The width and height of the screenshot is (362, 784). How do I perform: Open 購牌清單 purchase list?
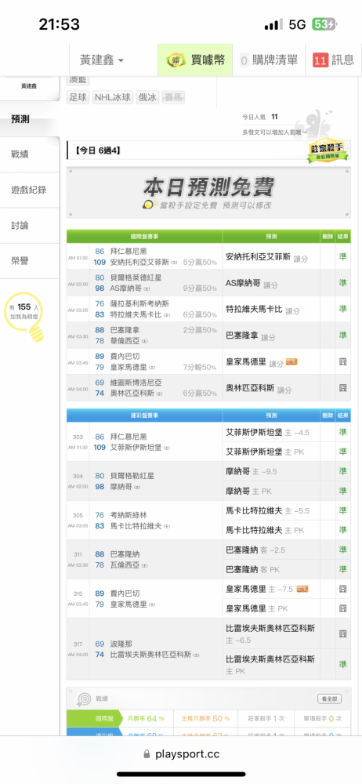coord(269,60)
